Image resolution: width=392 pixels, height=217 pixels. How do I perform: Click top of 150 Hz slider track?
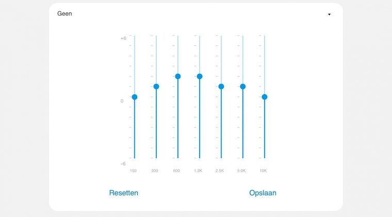click(x=135, y=37)
